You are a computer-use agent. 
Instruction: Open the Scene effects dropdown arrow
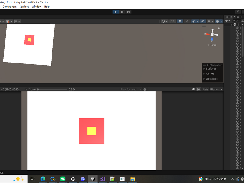click(197, 21)
